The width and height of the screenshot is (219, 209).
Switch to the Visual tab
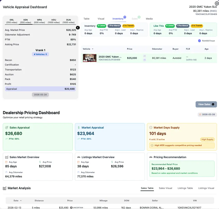click(x=101, y=19)
